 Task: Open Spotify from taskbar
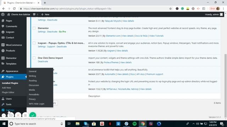click(x=134, y=124)
